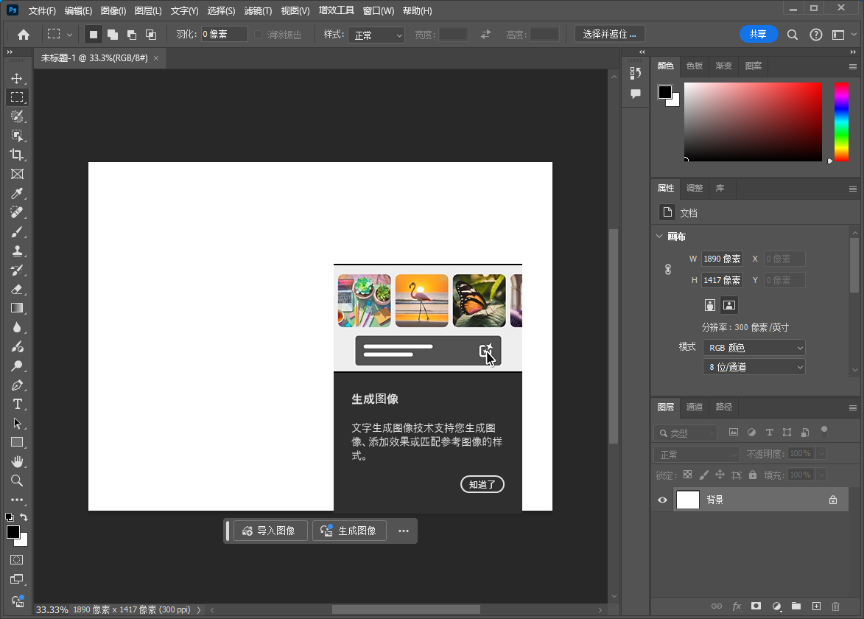This screenshot has width=864, height=619.
Task: Click the 羽化 input field
Action: pos(224,35)
